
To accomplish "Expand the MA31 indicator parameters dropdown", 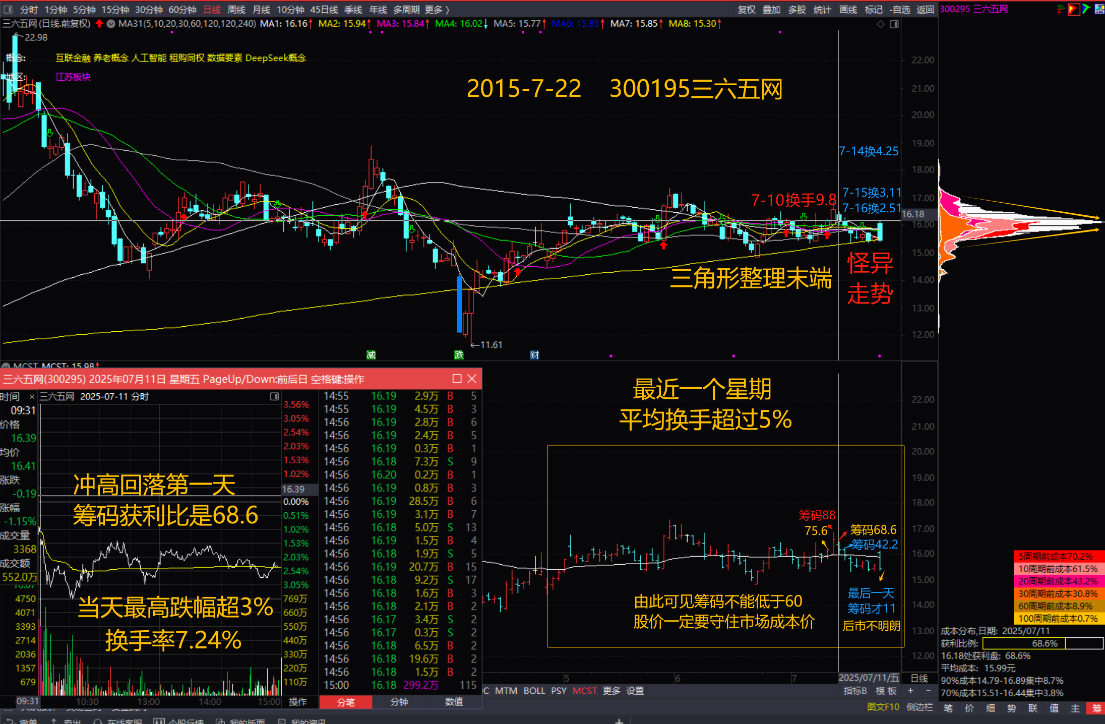I will (x=111, y=24).
